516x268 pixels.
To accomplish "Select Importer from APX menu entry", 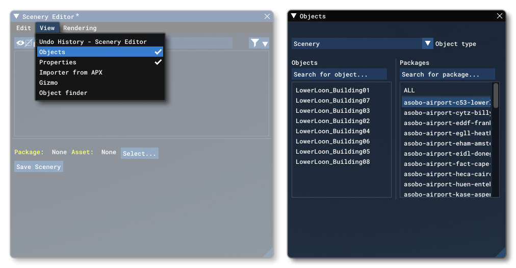I will coord(100,72).
